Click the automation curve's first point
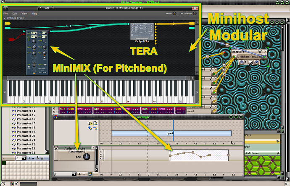290x186 pixels. pos(170,155)
